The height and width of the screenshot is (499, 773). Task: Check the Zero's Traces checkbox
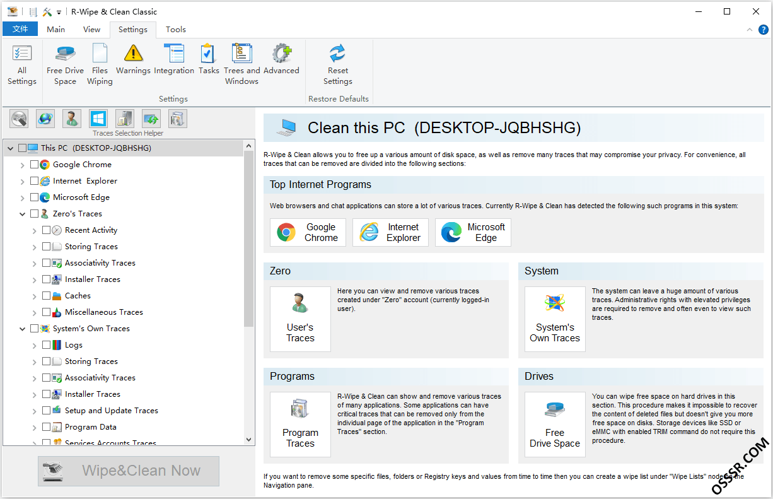pos(35,214)
